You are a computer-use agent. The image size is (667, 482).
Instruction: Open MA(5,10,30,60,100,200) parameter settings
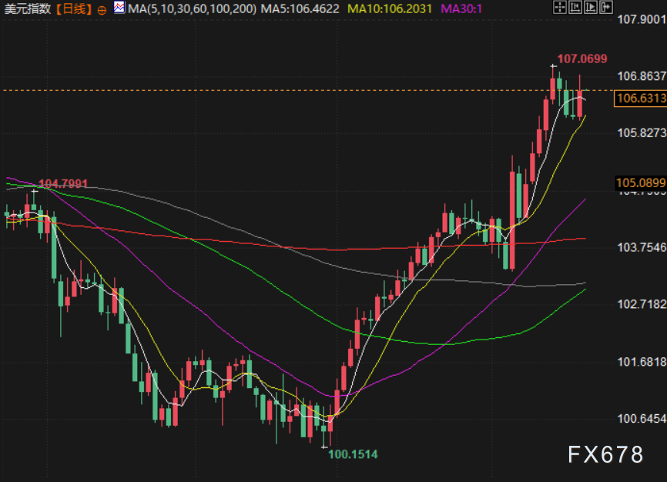click(192, 9)
